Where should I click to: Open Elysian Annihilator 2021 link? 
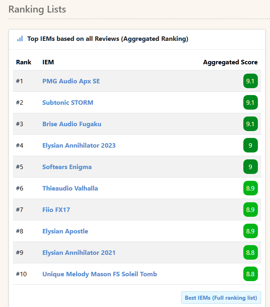coord(79,252)
